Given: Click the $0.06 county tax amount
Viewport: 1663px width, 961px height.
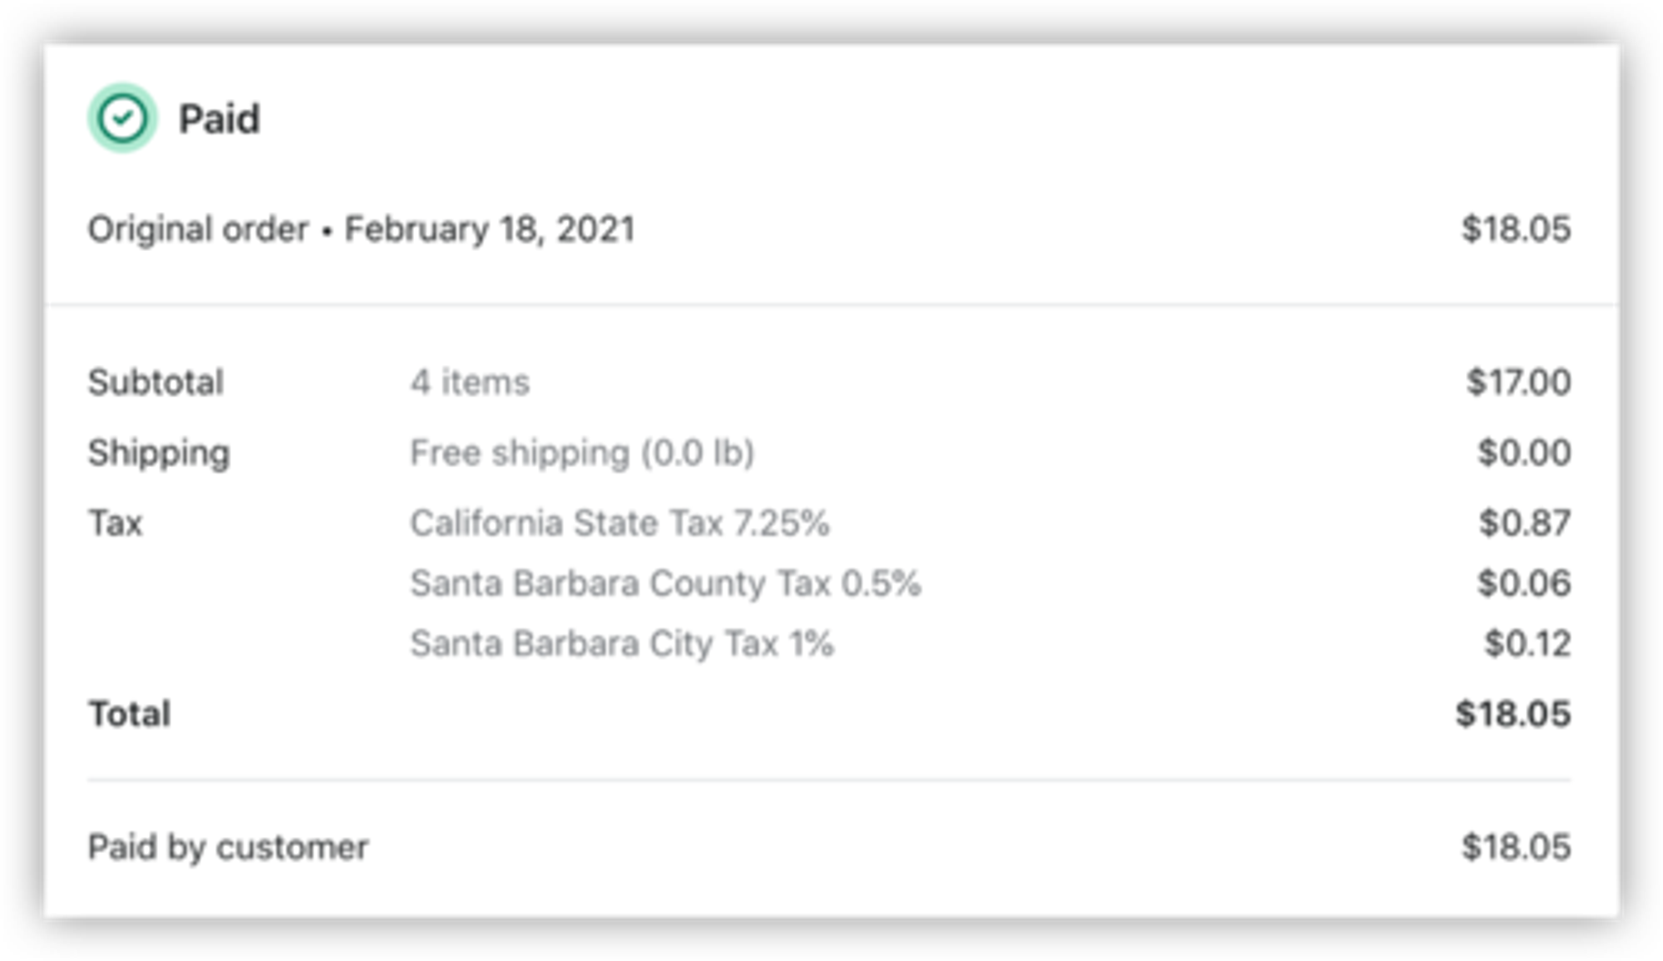Looking at the screenshot, I should 1523,584.
